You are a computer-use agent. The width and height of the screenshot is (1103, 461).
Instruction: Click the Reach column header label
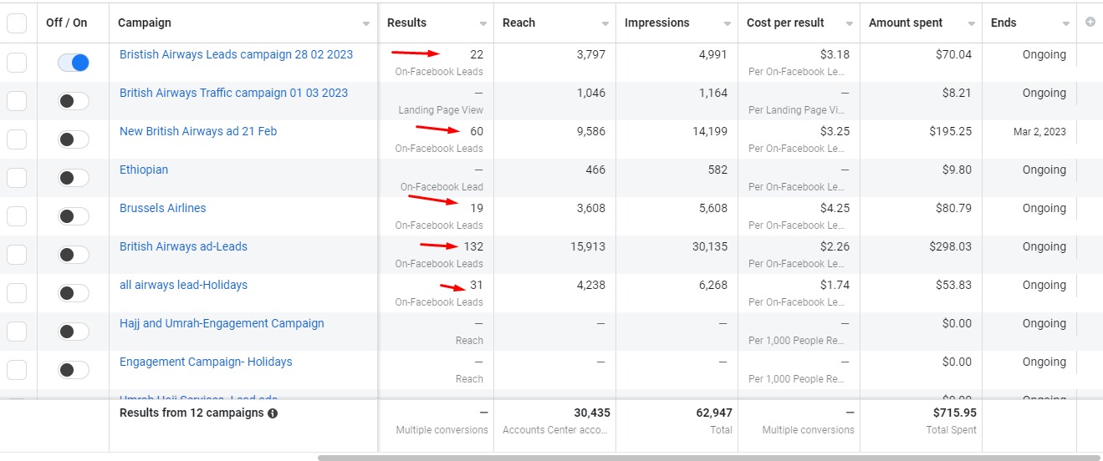(518, 23)
